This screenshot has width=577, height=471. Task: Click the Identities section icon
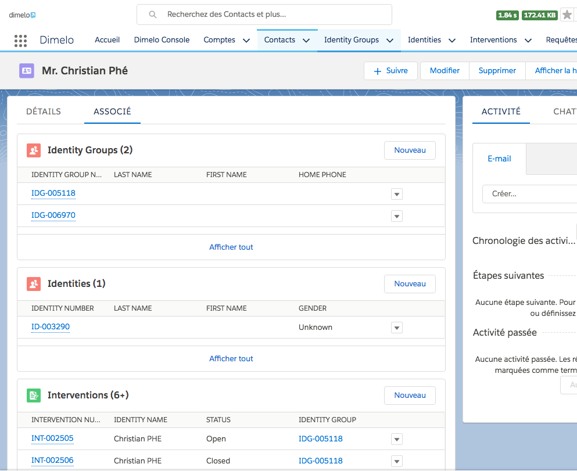coord(34,284)
